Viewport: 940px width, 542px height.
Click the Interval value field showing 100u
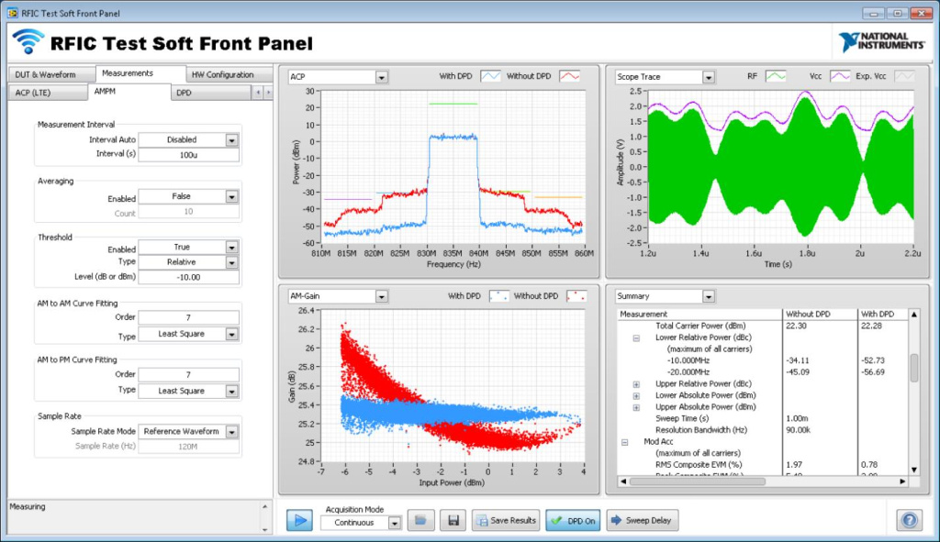pos(188,154)
